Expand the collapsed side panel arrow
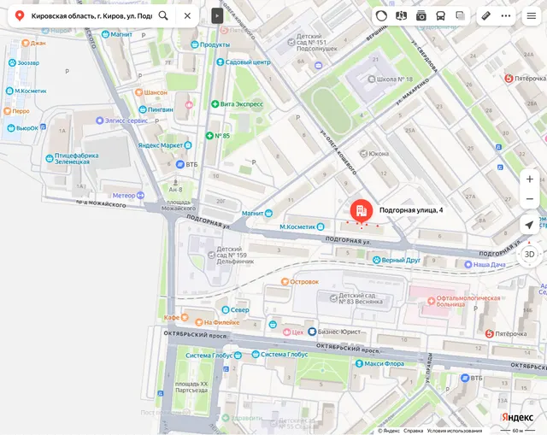 (217, 15)
